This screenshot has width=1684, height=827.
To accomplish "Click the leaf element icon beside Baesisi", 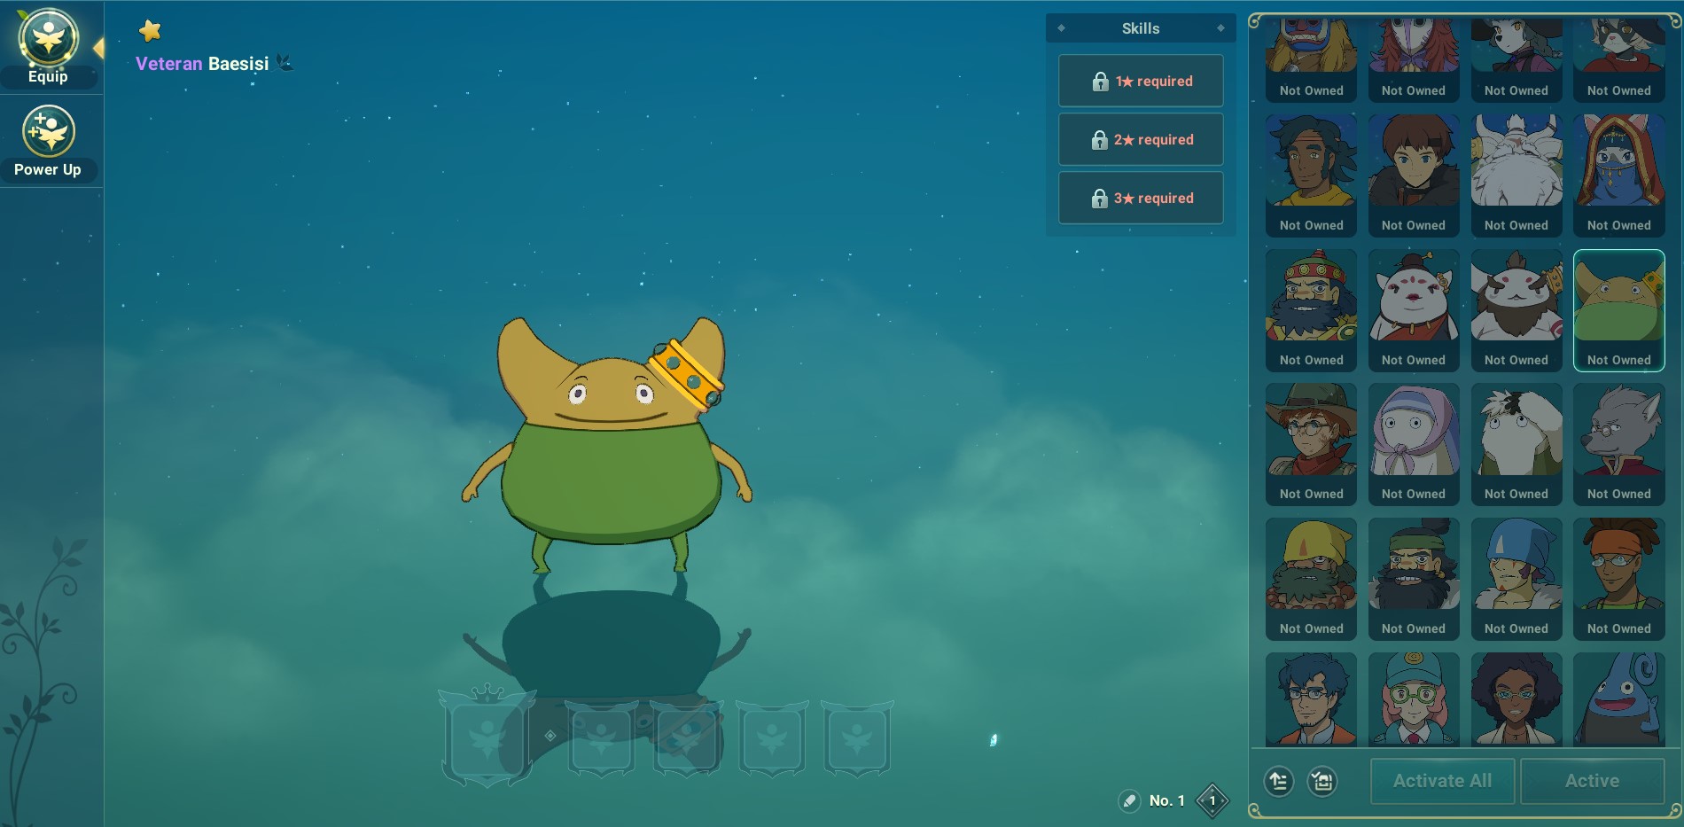I will 285,63.
